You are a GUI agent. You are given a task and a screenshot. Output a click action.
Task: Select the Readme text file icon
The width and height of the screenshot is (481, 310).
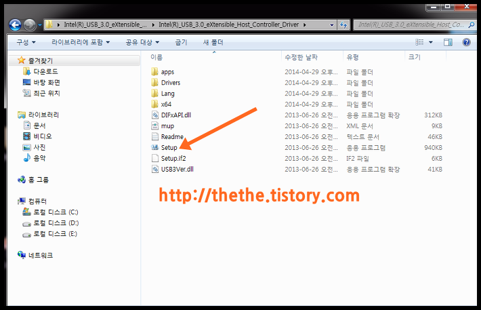point(154,136)
